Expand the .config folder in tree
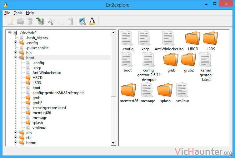The width and height of the screenshot is (235, 158). point(15,42)
